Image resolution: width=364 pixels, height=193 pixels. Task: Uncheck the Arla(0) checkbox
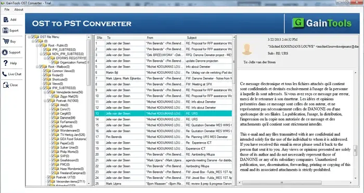click(53, 105)
